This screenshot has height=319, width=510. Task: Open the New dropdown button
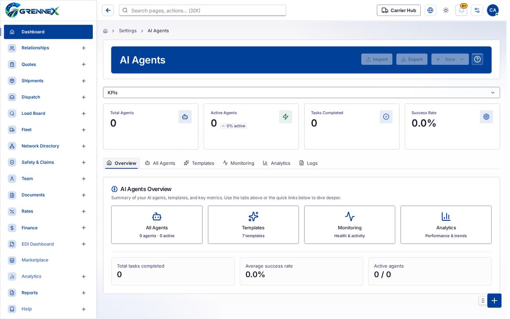450,59
